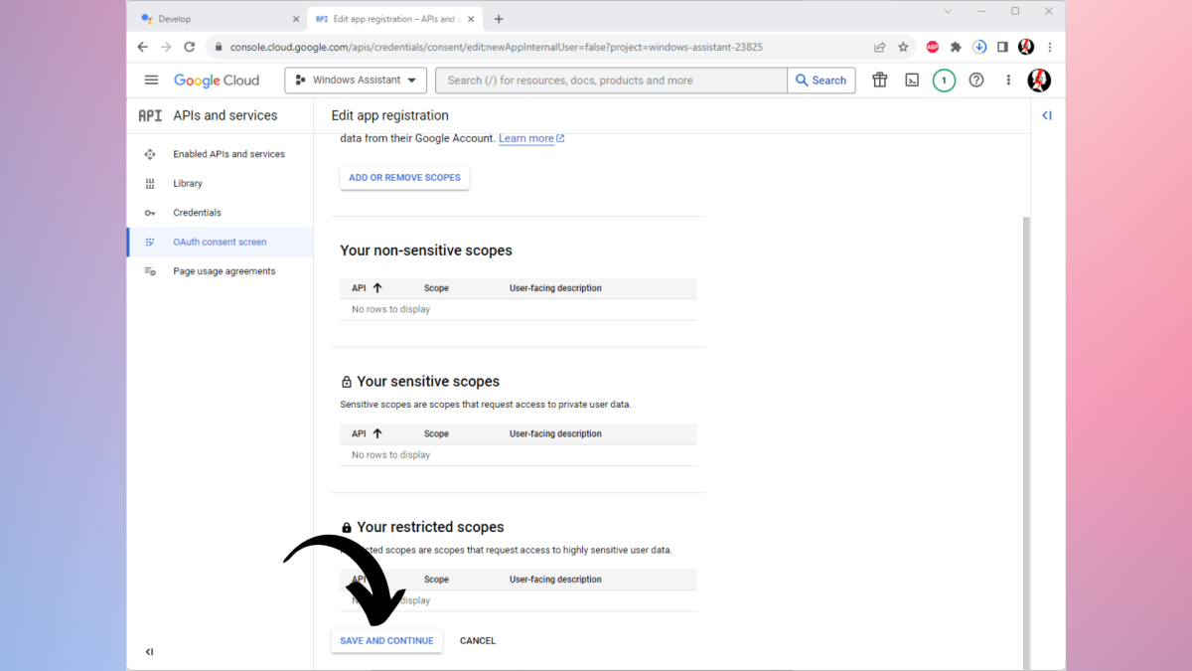Open the three-dot settings menu in console header
This screenshot has height=671, width=1192.
coord(1008,81)
